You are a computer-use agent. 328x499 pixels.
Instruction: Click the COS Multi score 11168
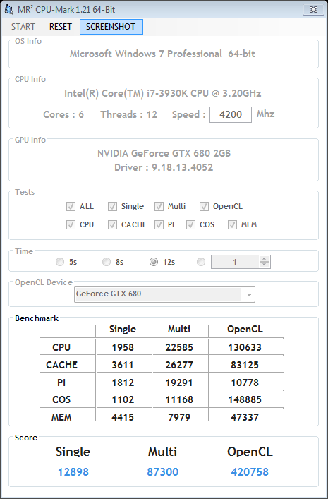[179, 399]
